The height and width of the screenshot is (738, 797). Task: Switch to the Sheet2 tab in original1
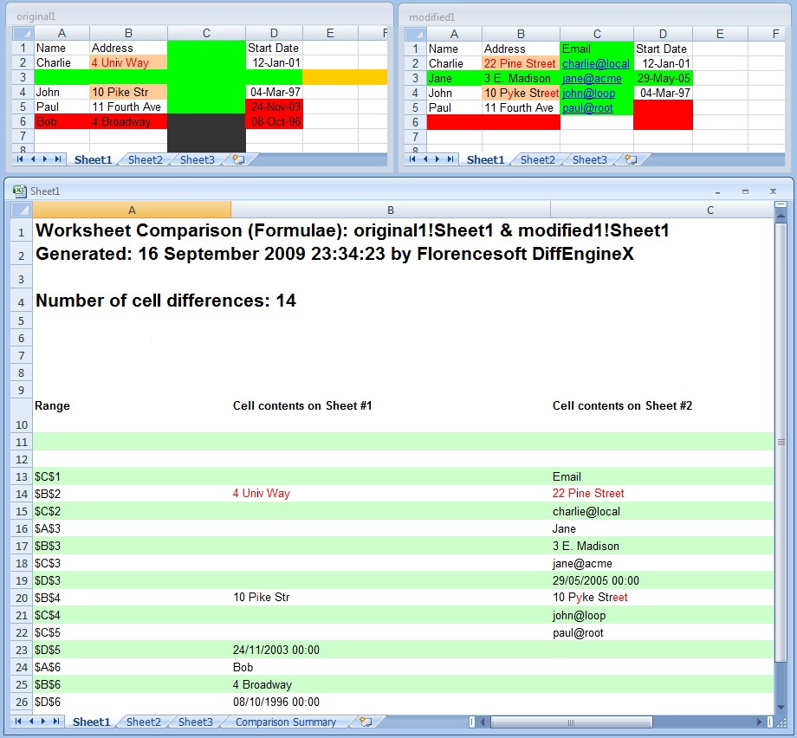(x=145, y=159)
